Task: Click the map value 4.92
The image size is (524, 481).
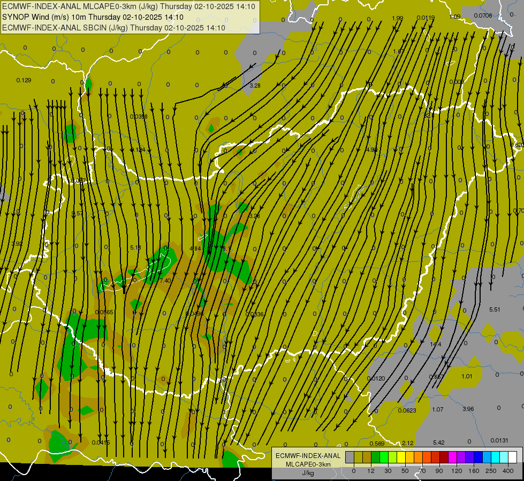Action: [x=371, y=150]
